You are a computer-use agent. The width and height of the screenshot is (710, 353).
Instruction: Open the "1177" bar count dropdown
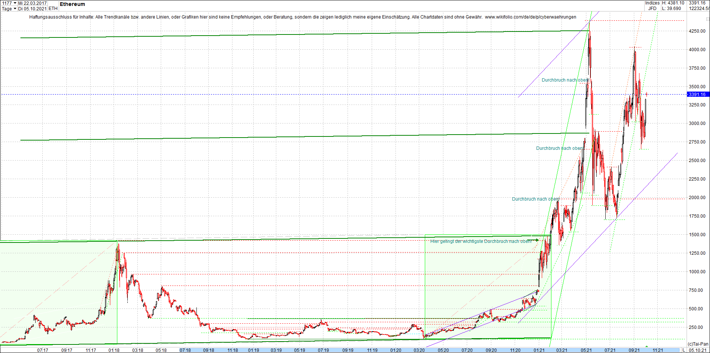(8, 3)
